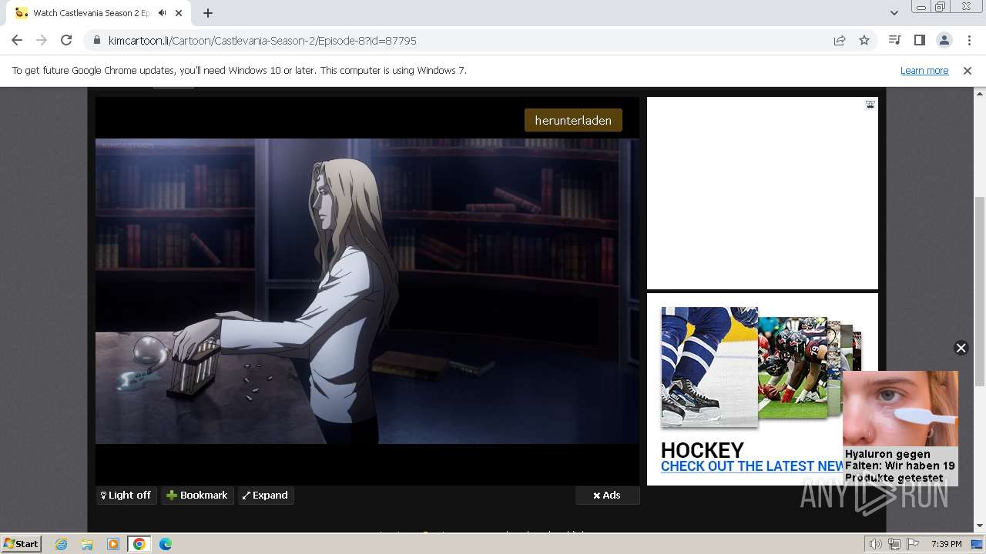Open Chrome profile avatar
This screenshot has height=554, width=986.
944,40
